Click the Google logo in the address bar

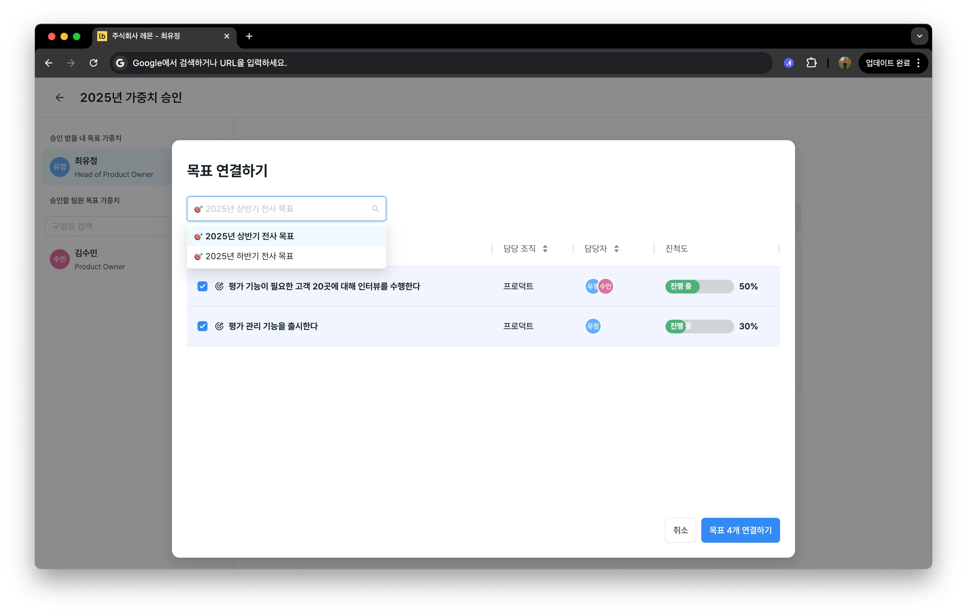[120, 63]
